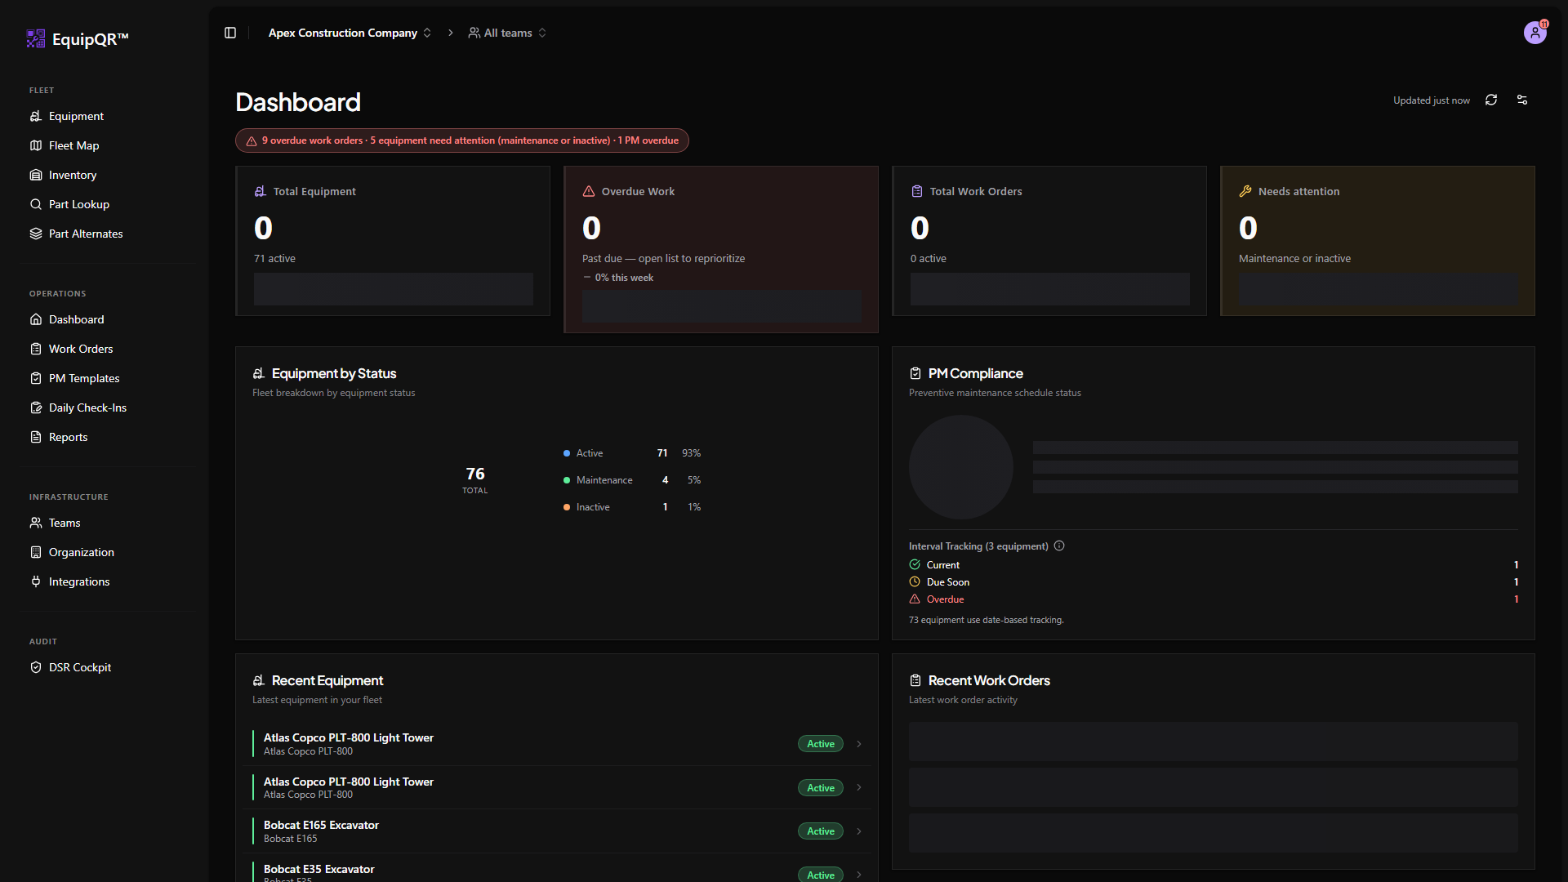Click the orange Inactive legend dot
Image resolution: width=1568 pixels, height=882 pixels.
point(567,507)
